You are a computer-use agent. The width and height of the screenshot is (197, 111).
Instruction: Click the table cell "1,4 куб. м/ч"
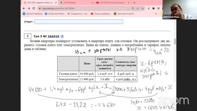point(105,74)
